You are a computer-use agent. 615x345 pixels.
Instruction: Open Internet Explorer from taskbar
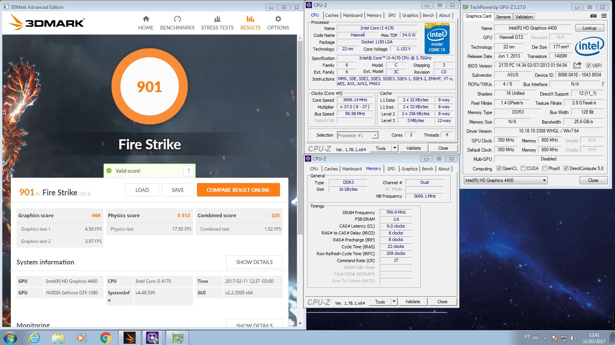(34, 338)
